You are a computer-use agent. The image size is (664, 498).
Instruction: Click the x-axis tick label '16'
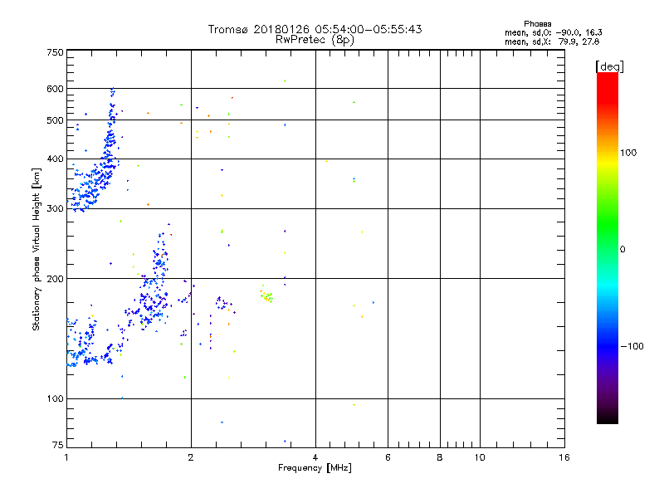click(x=564, y=457)
